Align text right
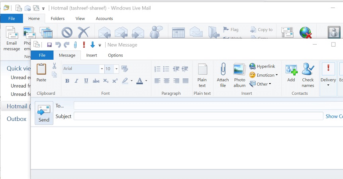This screenshot has height=179, width=343. click(176, 81)
